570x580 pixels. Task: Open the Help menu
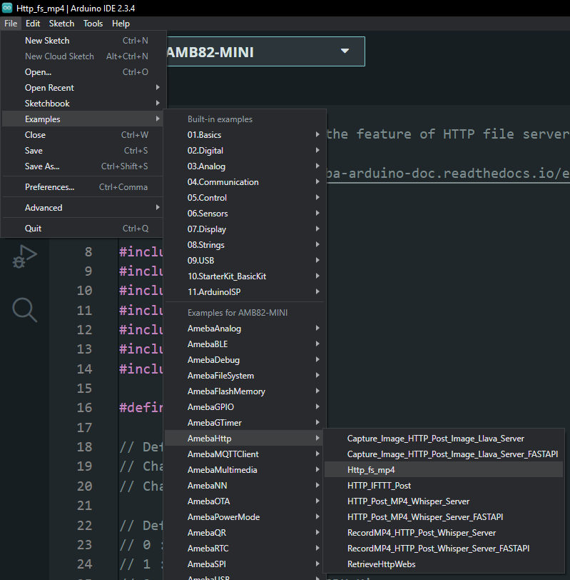click(x=121, y=24)
